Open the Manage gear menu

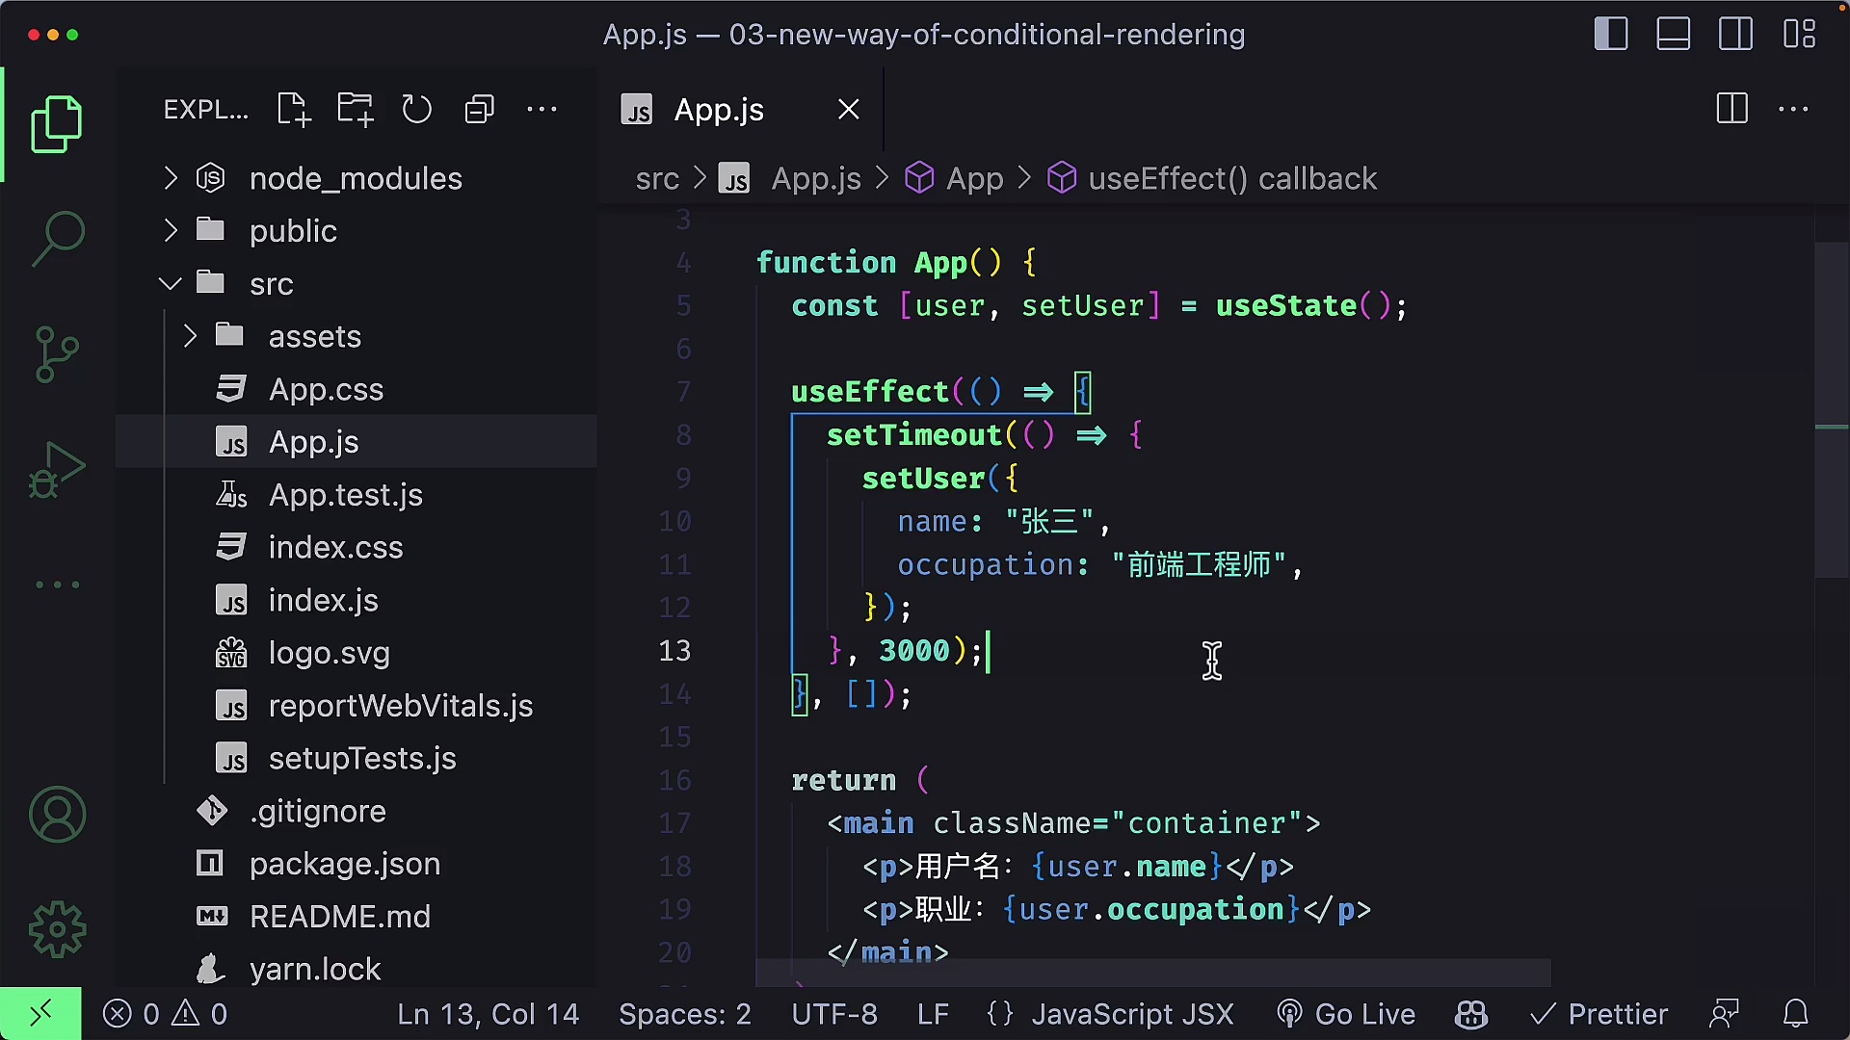tap(57, 929)
